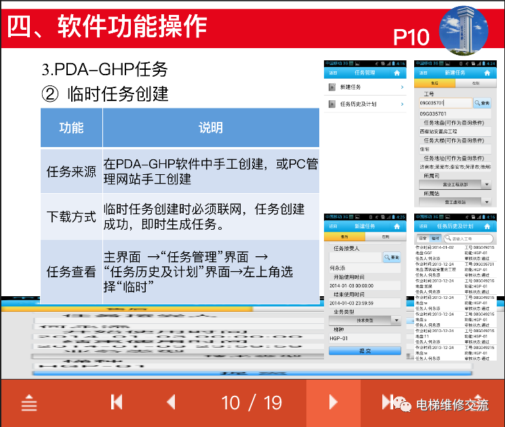Click the 下载方式 table cell
This screenshot has width=505, height=427.
71,216
